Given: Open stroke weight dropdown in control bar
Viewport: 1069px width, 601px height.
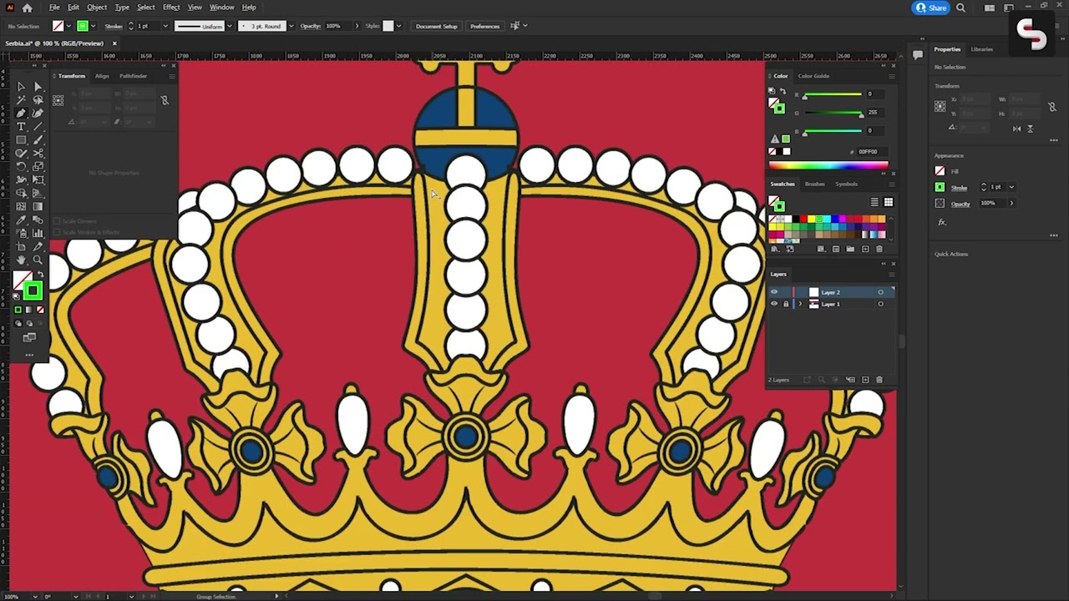Looking at the screenshot, I should (x=165, y=26).
